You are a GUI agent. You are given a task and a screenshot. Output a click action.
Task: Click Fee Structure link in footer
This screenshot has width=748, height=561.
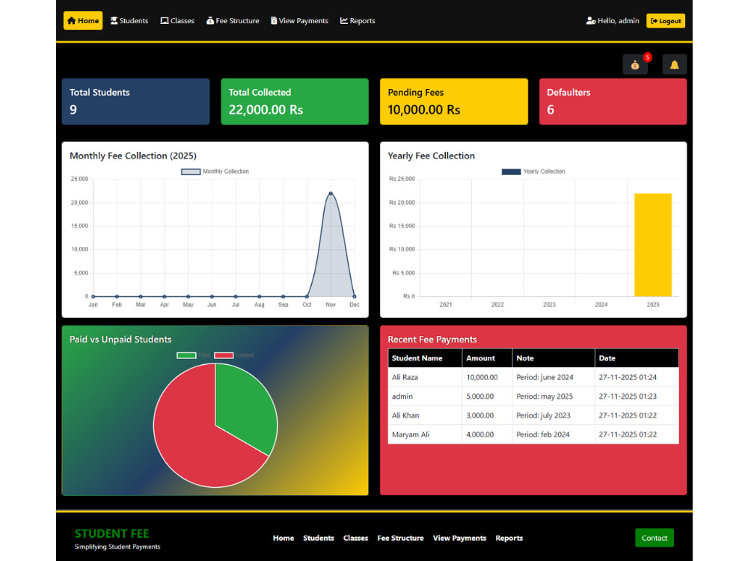[401, 538]
